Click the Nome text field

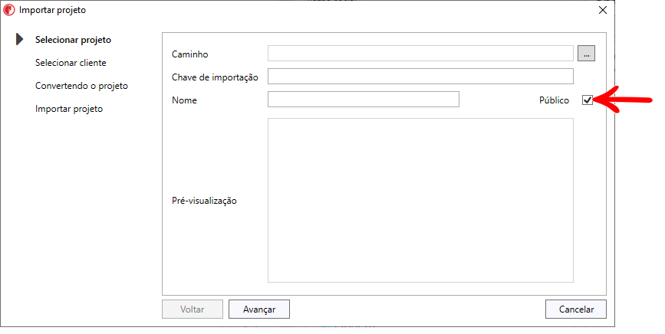click(363, 100)
